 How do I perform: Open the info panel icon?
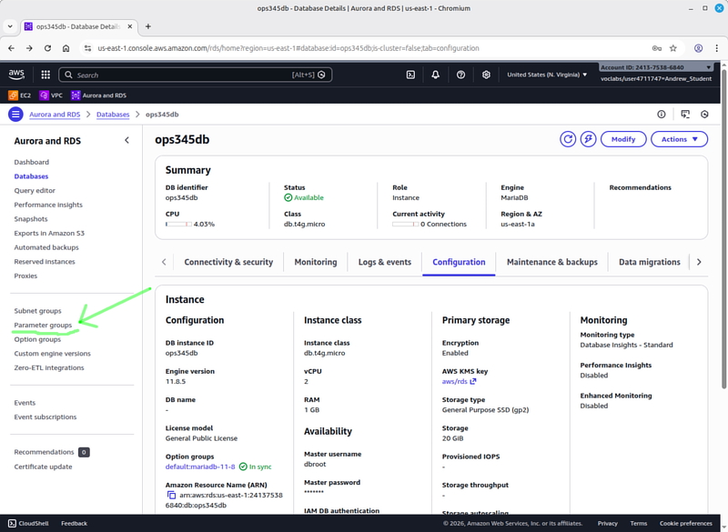(662, 115)
